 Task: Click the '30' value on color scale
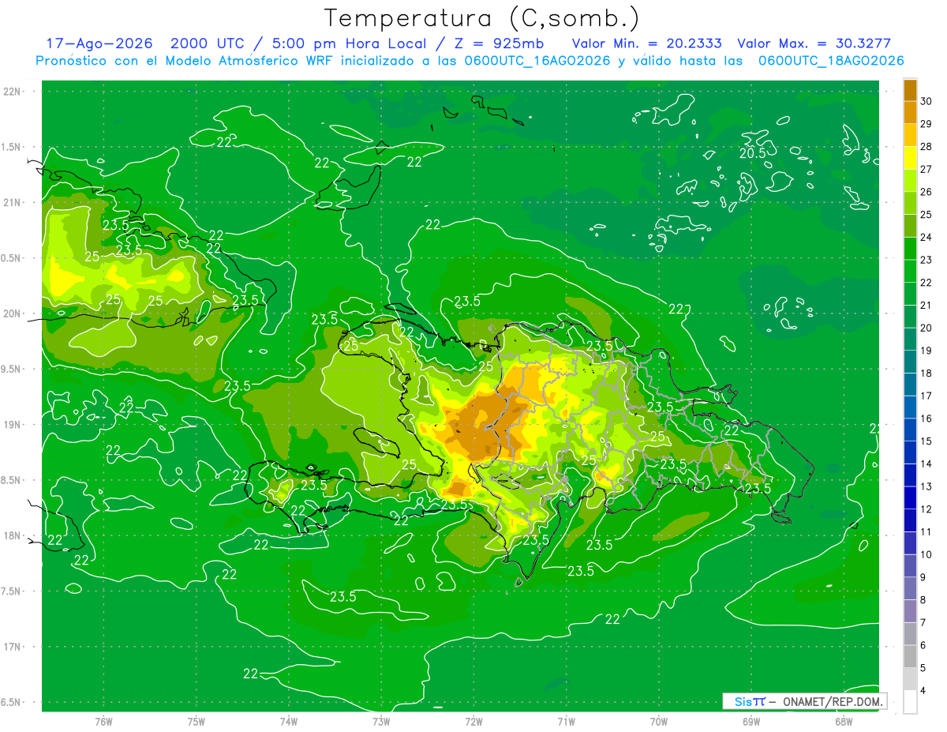point(926,101)
